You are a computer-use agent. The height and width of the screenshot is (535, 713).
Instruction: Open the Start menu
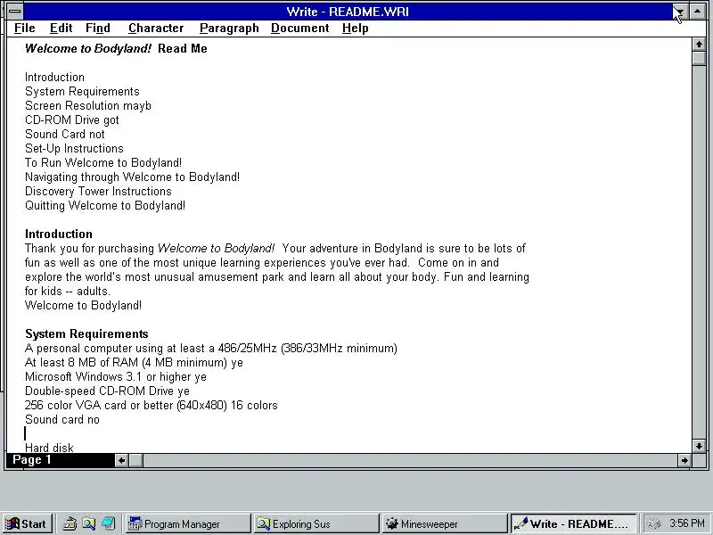[x=28, y=523]
